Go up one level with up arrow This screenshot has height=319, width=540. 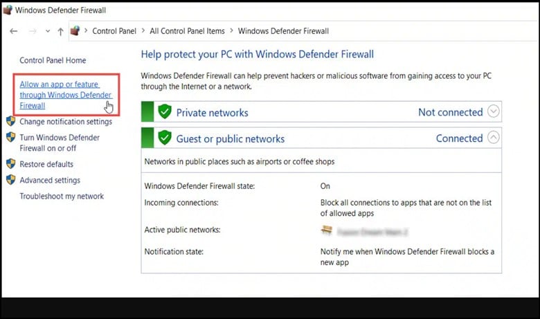(61, 32)
